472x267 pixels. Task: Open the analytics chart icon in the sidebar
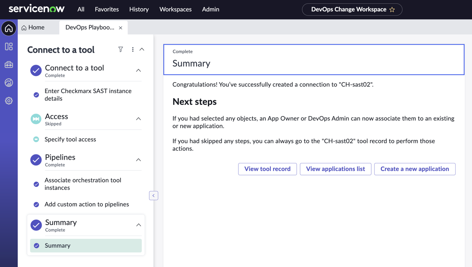9,83
